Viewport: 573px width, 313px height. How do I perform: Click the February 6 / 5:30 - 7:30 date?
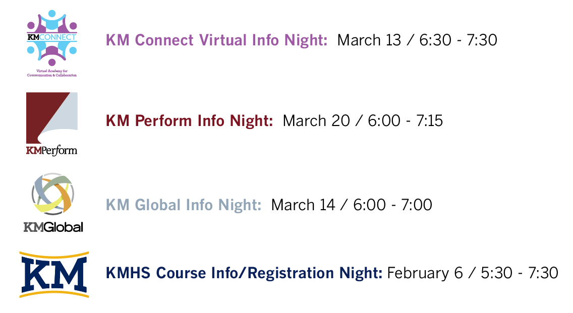(x=473, y=273)
